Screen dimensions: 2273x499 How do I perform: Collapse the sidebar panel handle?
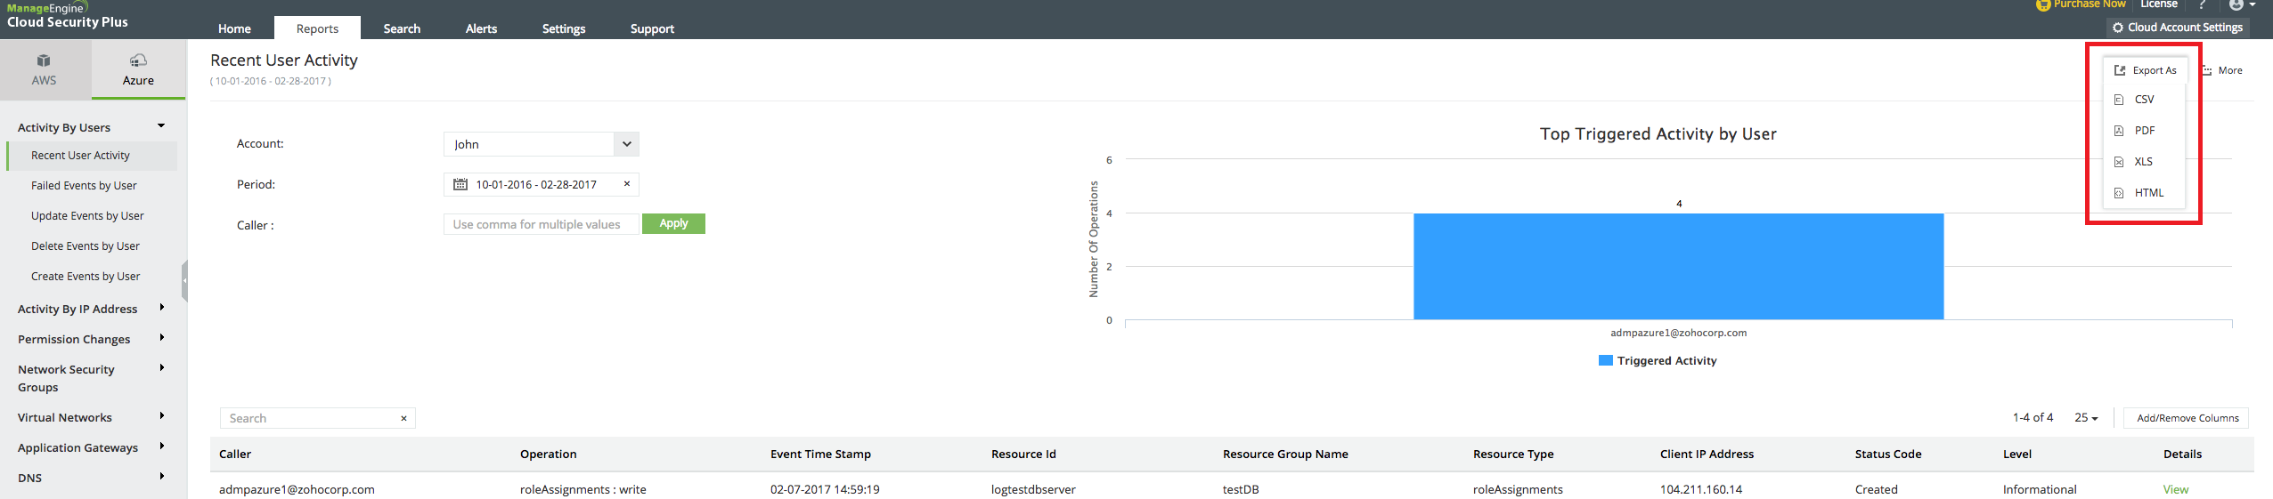[184, 281]
